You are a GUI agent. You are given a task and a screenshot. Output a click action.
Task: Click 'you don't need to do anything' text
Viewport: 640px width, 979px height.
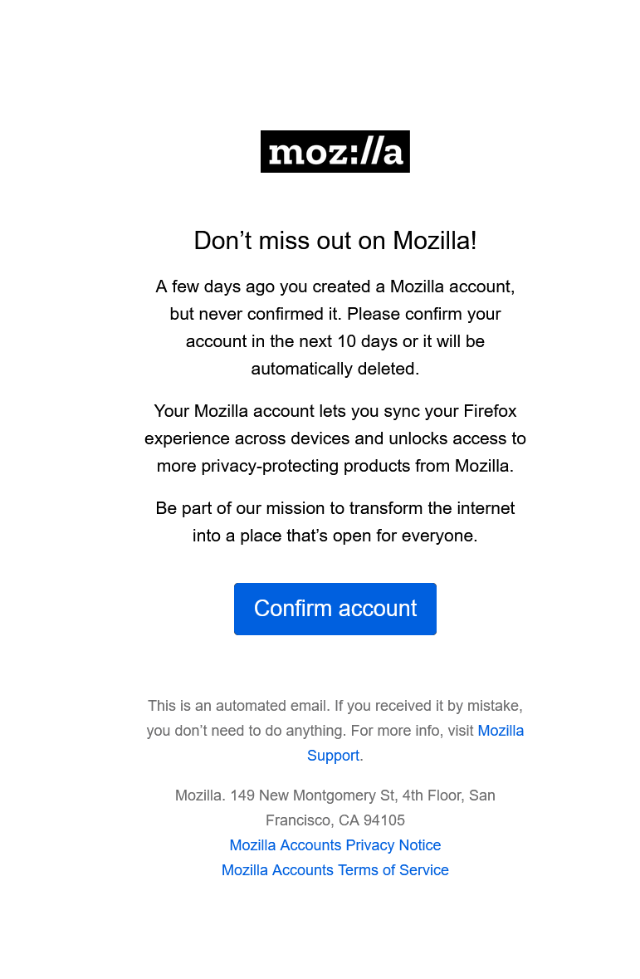tap(246, 731)
